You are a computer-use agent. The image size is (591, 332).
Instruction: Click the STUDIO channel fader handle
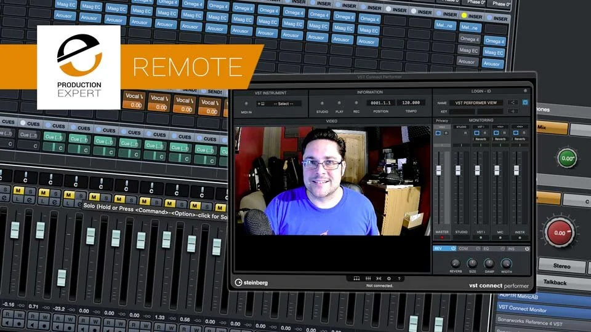coord(458,170)
